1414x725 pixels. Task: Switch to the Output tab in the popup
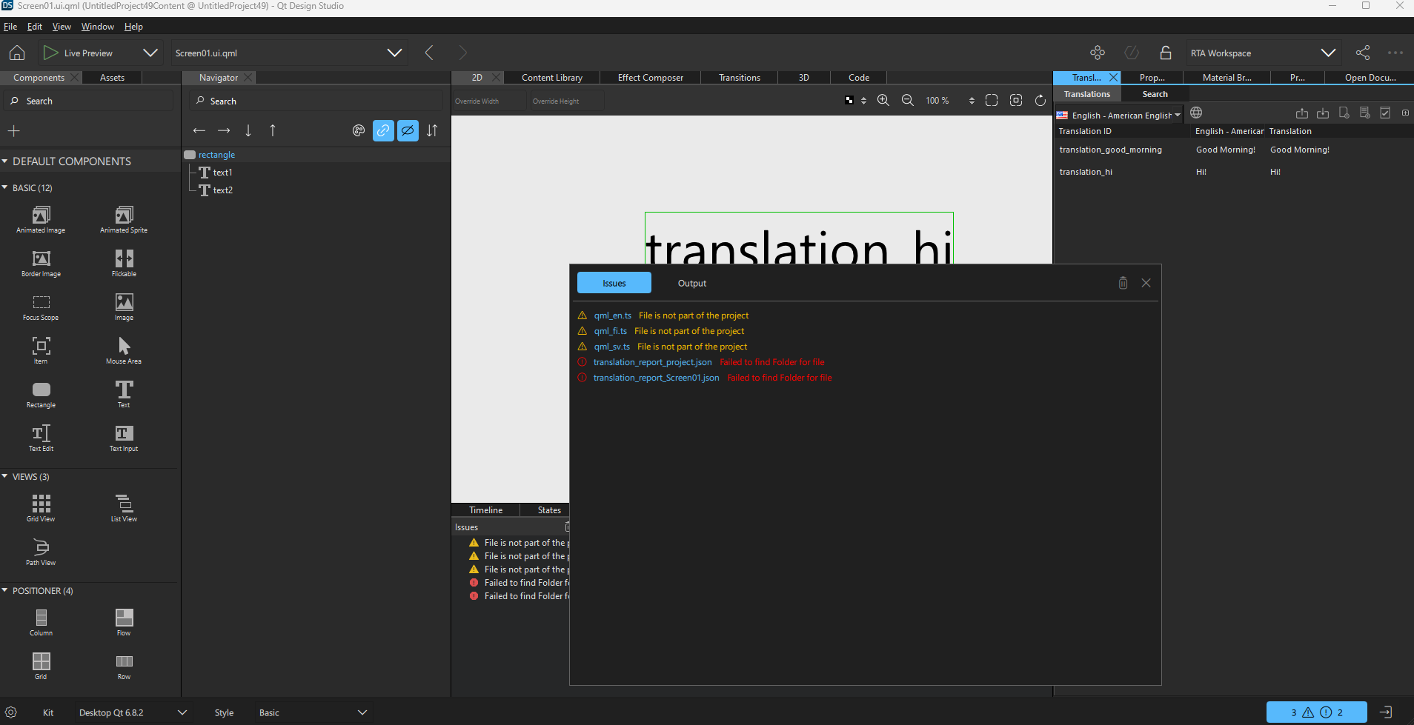pyautogui.click(x=691, y=284)
